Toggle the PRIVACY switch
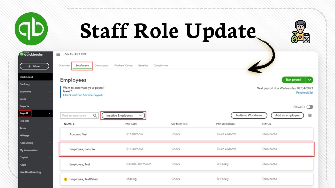The width and height of the screenshot is (335, 188). (x=310, y=107)
